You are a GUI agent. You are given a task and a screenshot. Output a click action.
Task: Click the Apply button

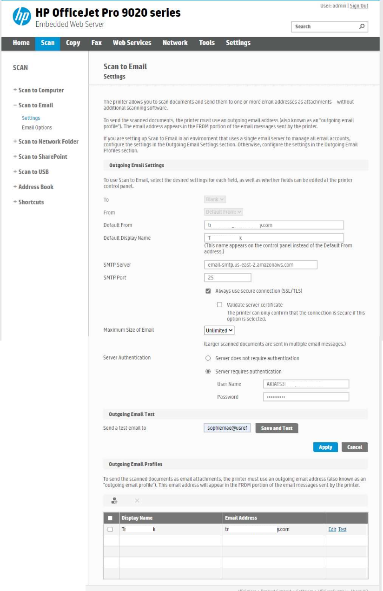325,447
